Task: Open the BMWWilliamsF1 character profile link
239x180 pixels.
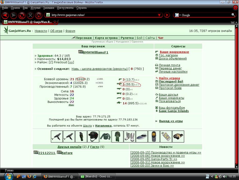Action: point(96,52)
